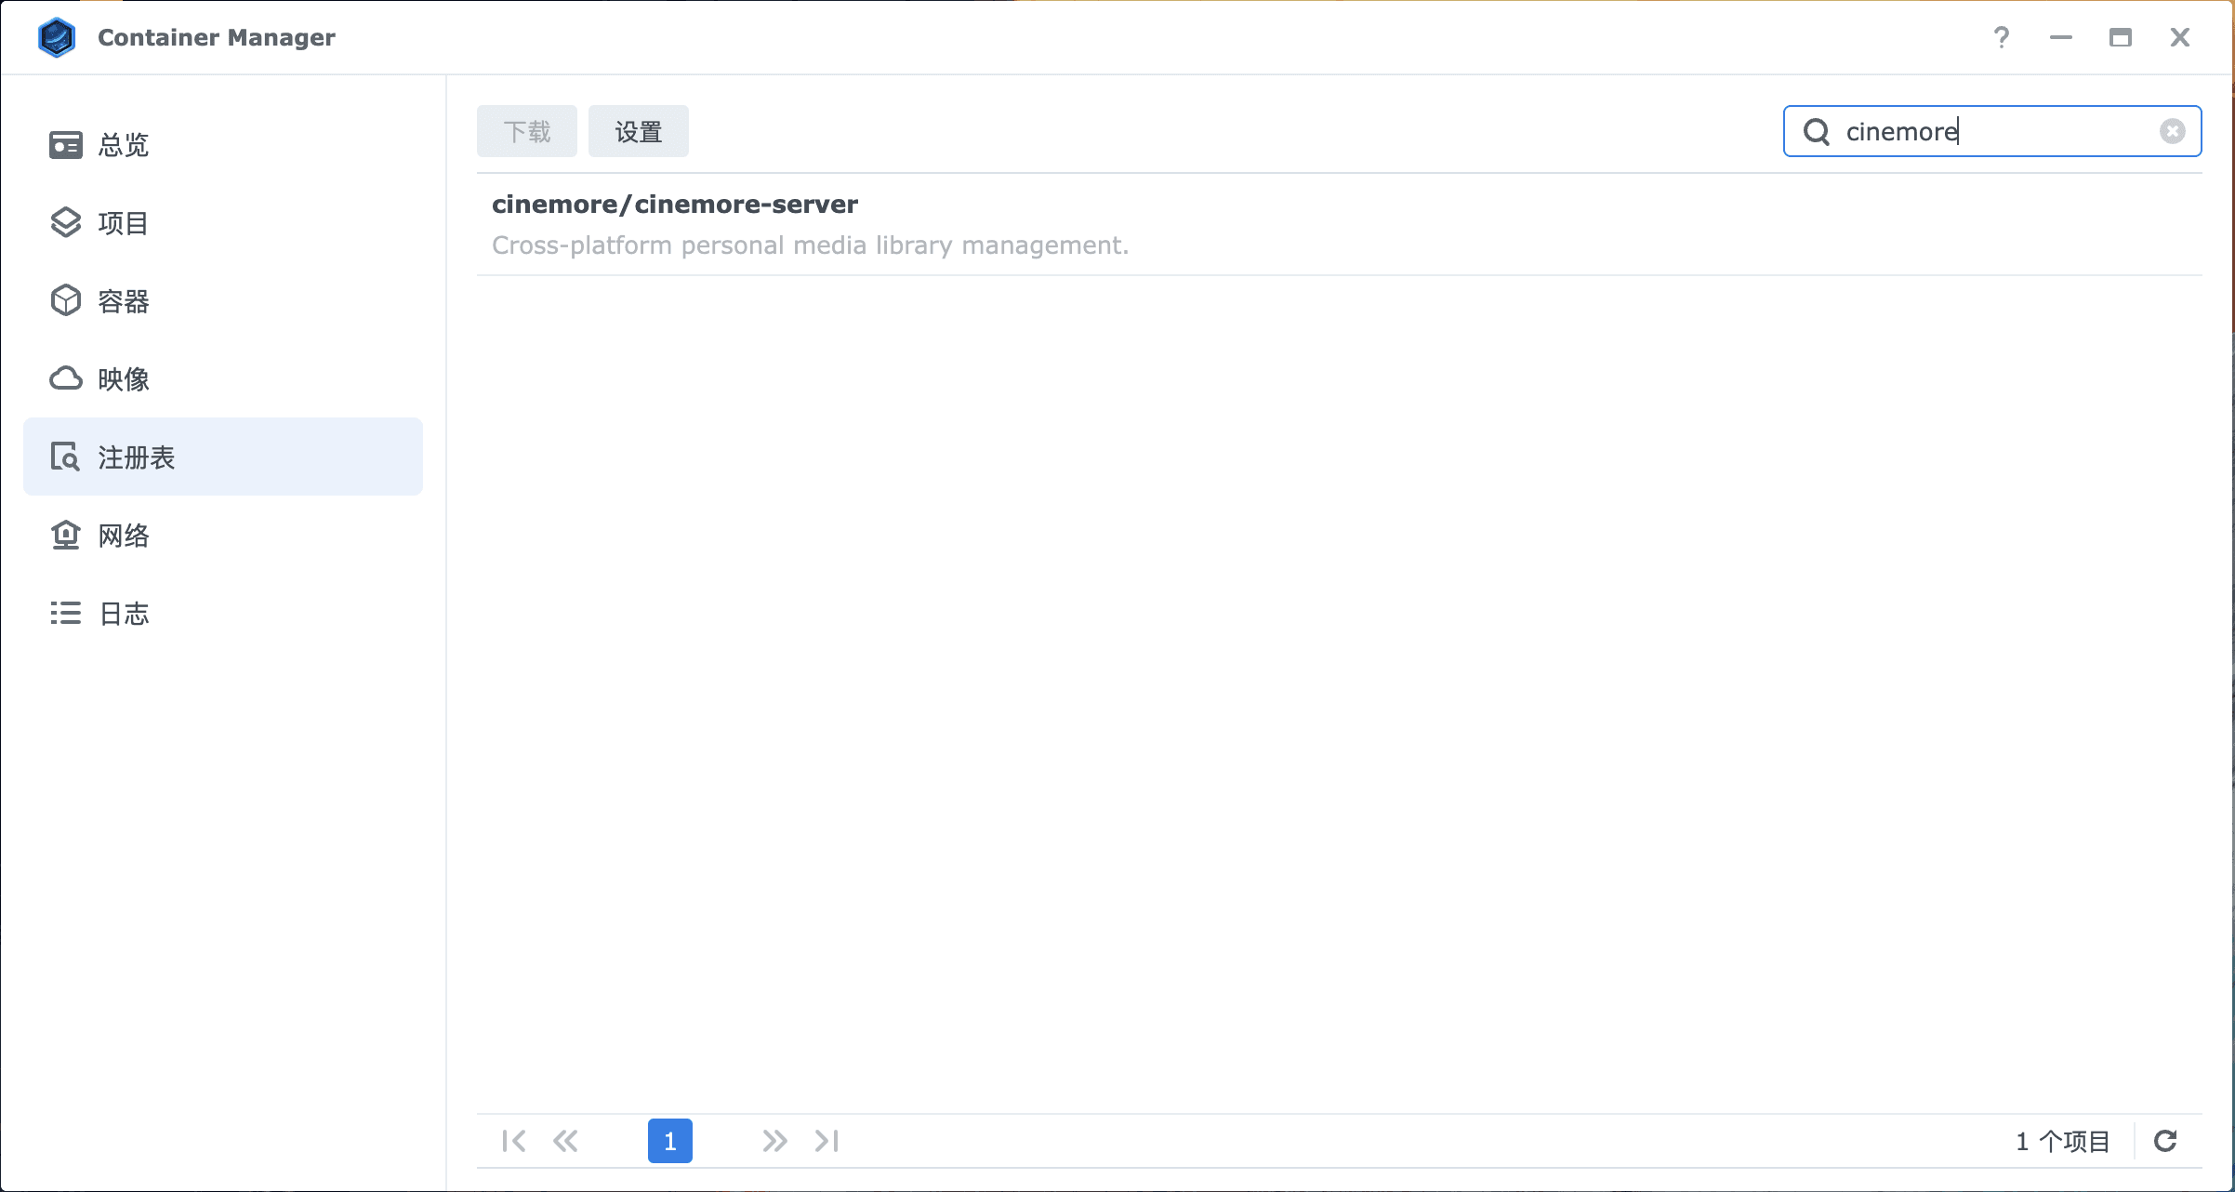Show 日志 logs via list icon

click(65, 614)
